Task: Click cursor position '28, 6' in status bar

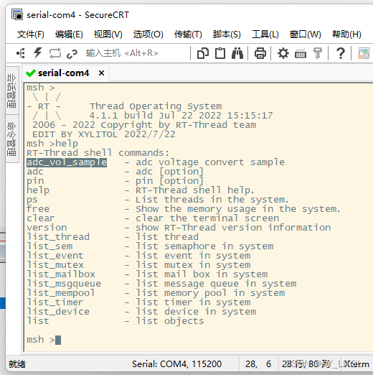Action: tap(258, 364)
